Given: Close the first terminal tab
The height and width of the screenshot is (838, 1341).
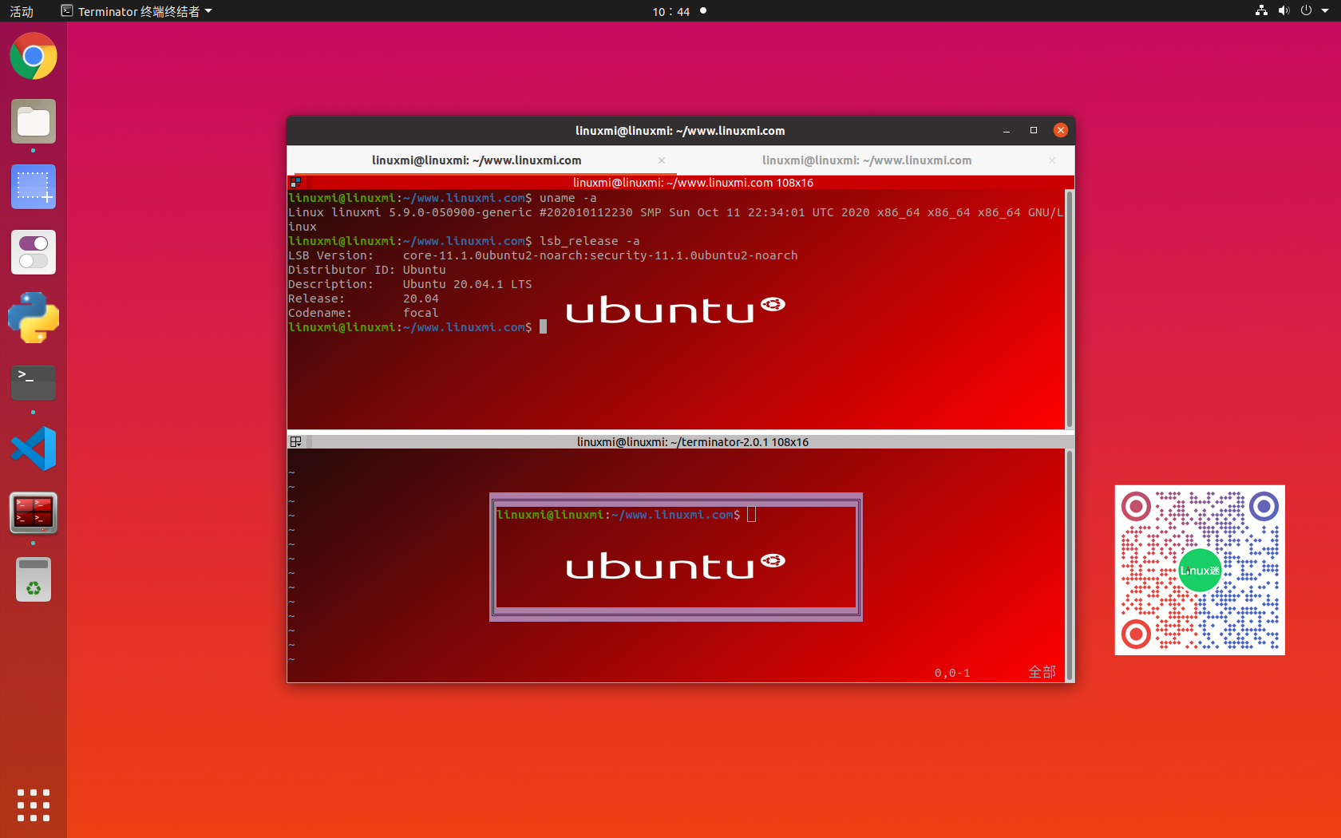Looking at the screenshot, I should click(662, 160).
